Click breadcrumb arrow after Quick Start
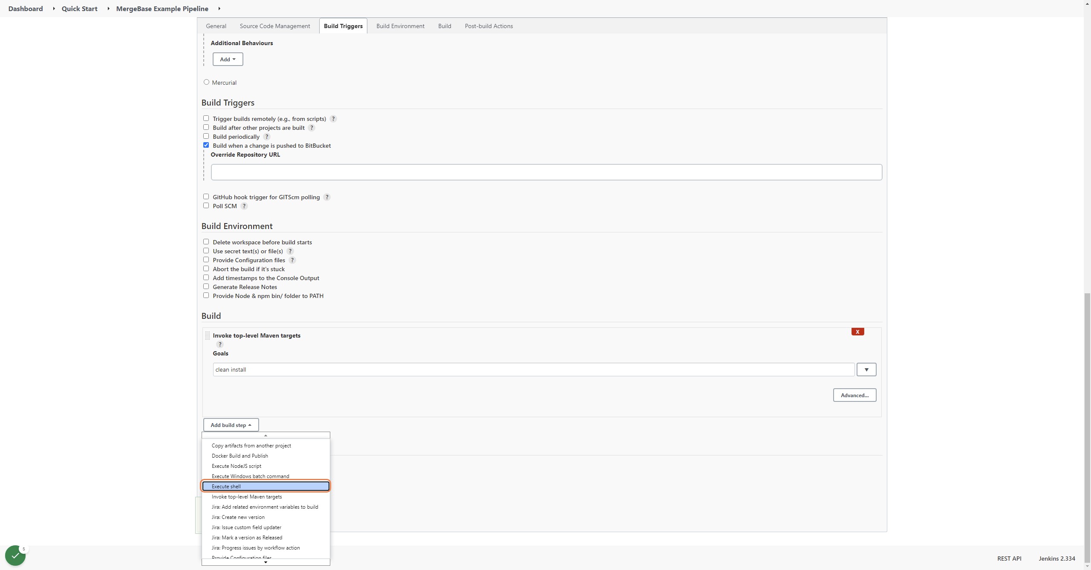1091x570 pixels. click(108, 9)
